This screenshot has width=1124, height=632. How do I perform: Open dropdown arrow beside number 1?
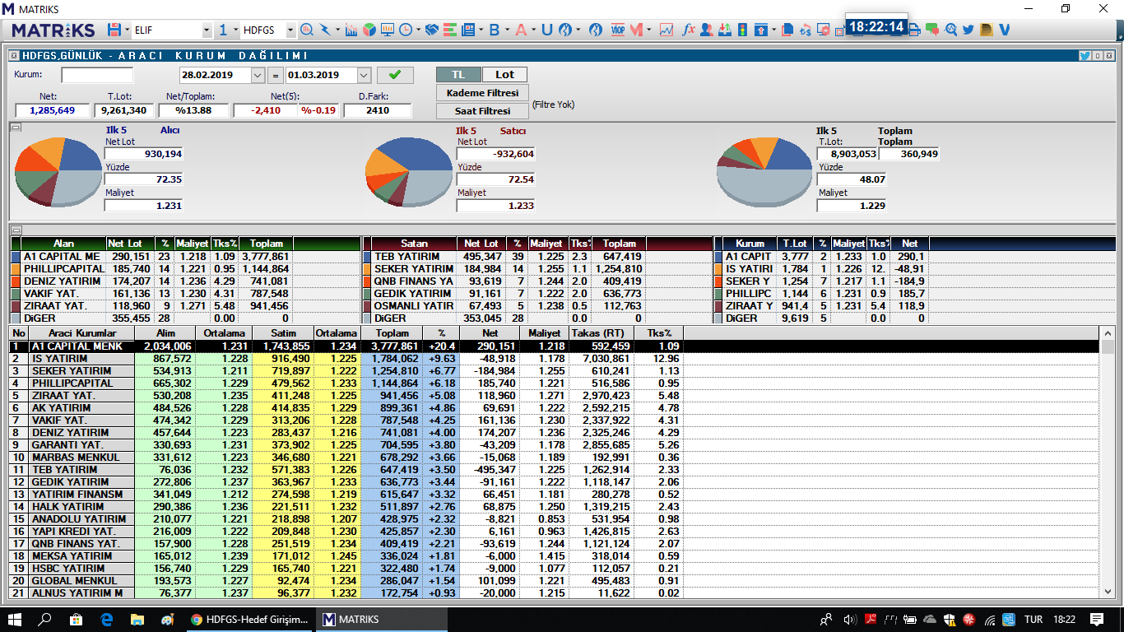[x=235, y=30]
